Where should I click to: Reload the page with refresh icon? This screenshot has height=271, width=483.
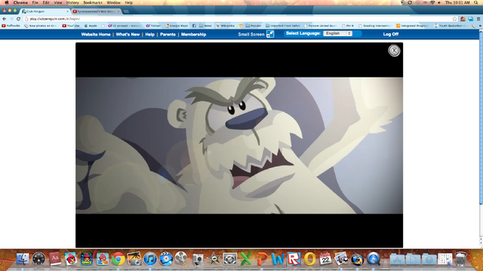pyautogui.click(x=18, y=19)
